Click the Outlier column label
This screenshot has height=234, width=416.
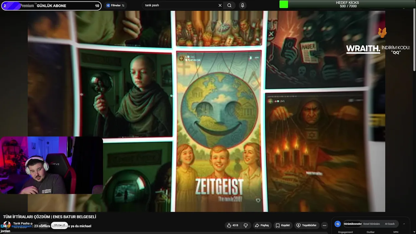(x=370, y=232)
